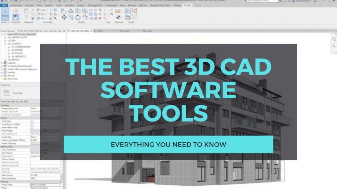Screen dimensions: 337x189
Task: Switch to the Structure ribbon tab
Action: tap(30, 5)
